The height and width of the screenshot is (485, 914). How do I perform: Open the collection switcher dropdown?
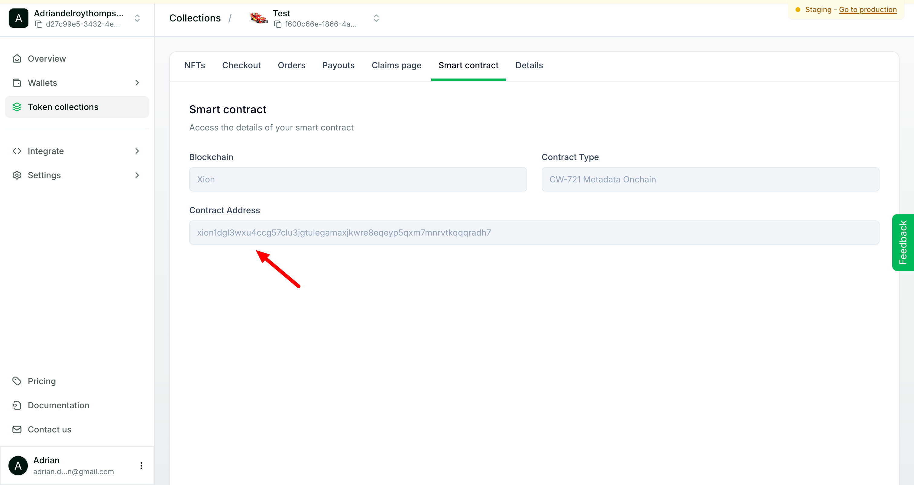point(376,18)
